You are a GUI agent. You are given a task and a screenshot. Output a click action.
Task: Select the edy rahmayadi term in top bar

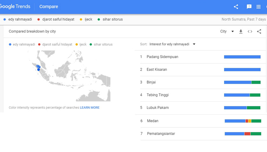pos(18,19)
